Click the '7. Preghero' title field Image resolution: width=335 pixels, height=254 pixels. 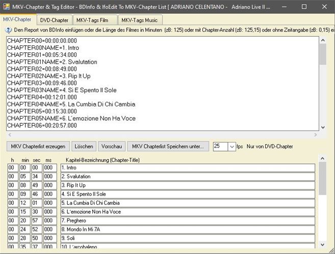click(187, 220)
